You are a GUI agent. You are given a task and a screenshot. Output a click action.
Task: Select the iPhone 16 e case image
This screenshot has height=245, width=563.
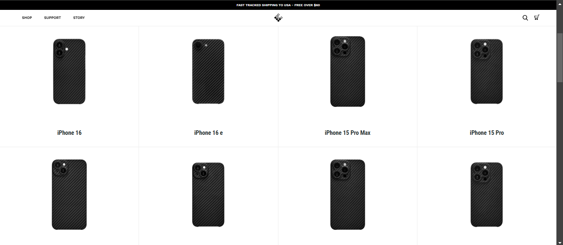[208, 72]
